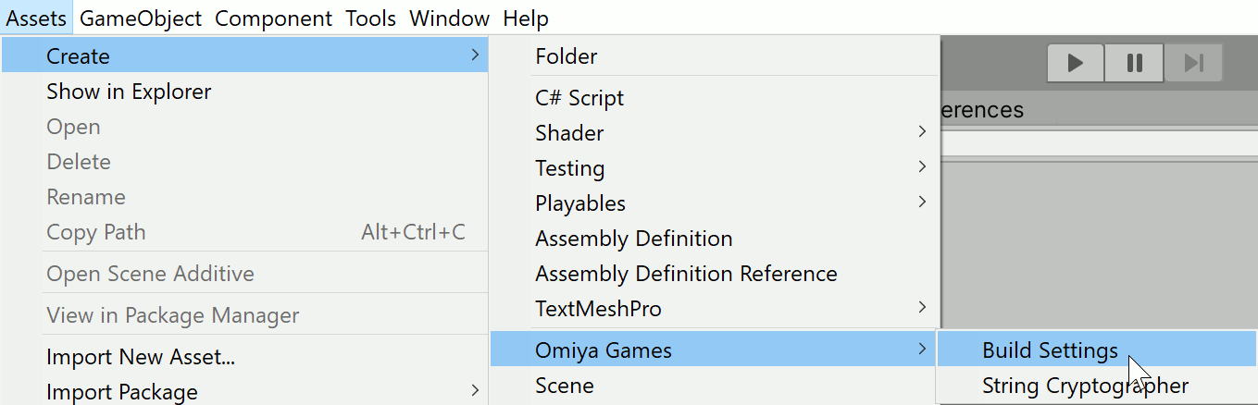Image resolution: width=1258 pixels, height=405 pixels.
Task: Open the Tools menu
Action: click(x=370, y=18)
